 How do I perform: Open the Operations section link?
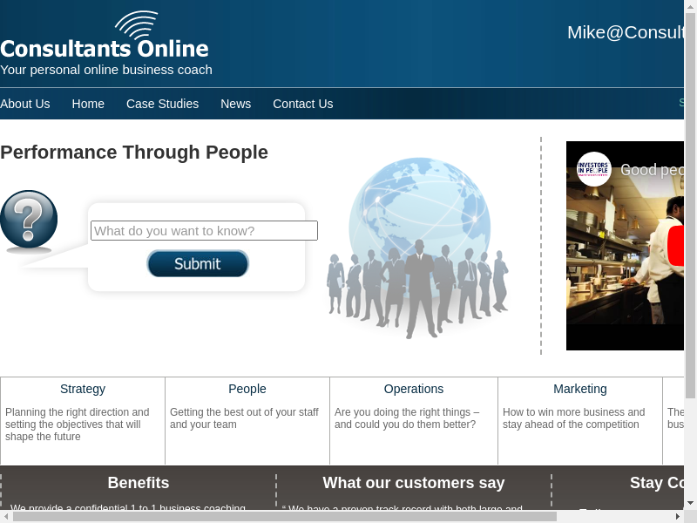[x=414, y=389]
